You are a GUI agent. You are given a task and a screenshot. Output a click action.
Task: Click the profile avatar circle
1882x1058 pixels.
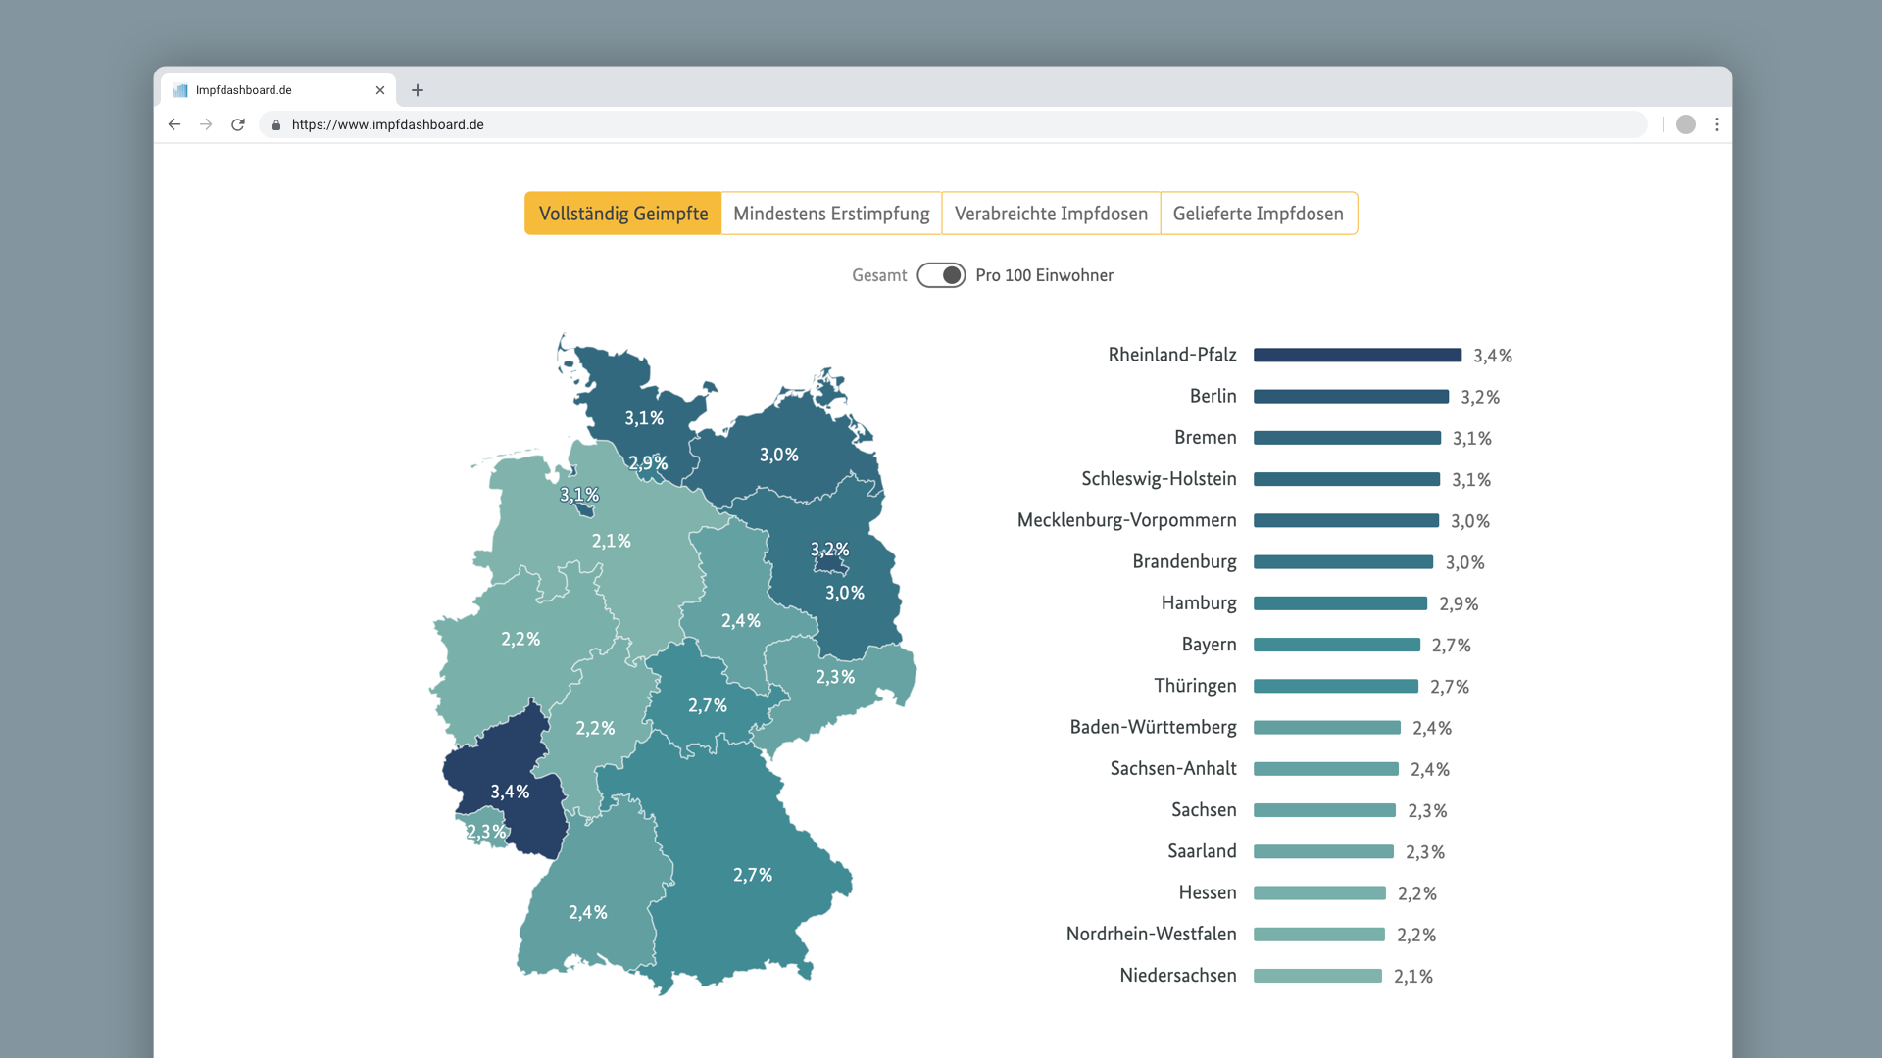1685,124
